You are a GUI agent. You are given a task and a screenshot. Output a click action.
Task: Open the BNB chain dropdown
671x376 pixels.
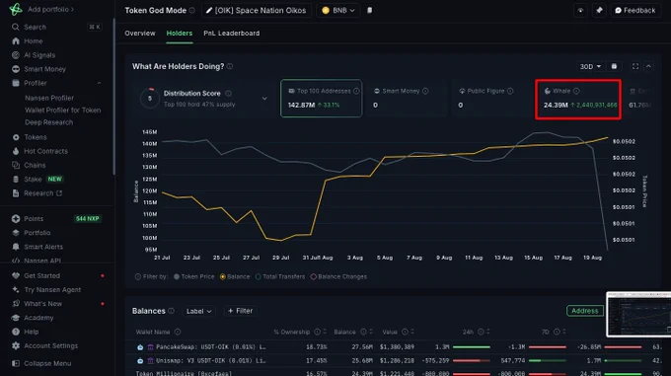coord(338,10)
